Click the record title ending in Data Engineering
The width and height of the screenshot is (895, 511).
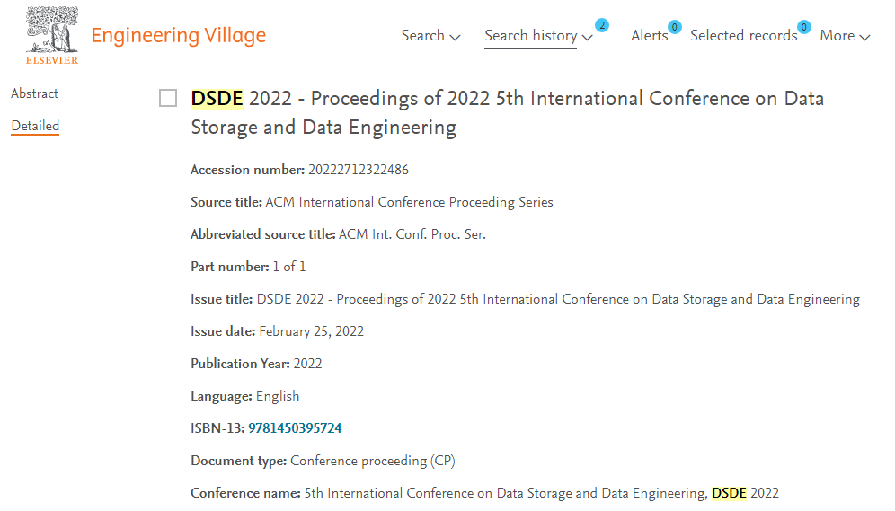507,112
